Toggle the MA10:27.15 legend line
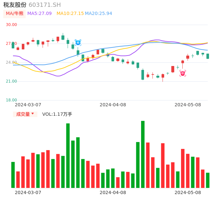Viewport: 223px width, 197px height. coord(70,14)
